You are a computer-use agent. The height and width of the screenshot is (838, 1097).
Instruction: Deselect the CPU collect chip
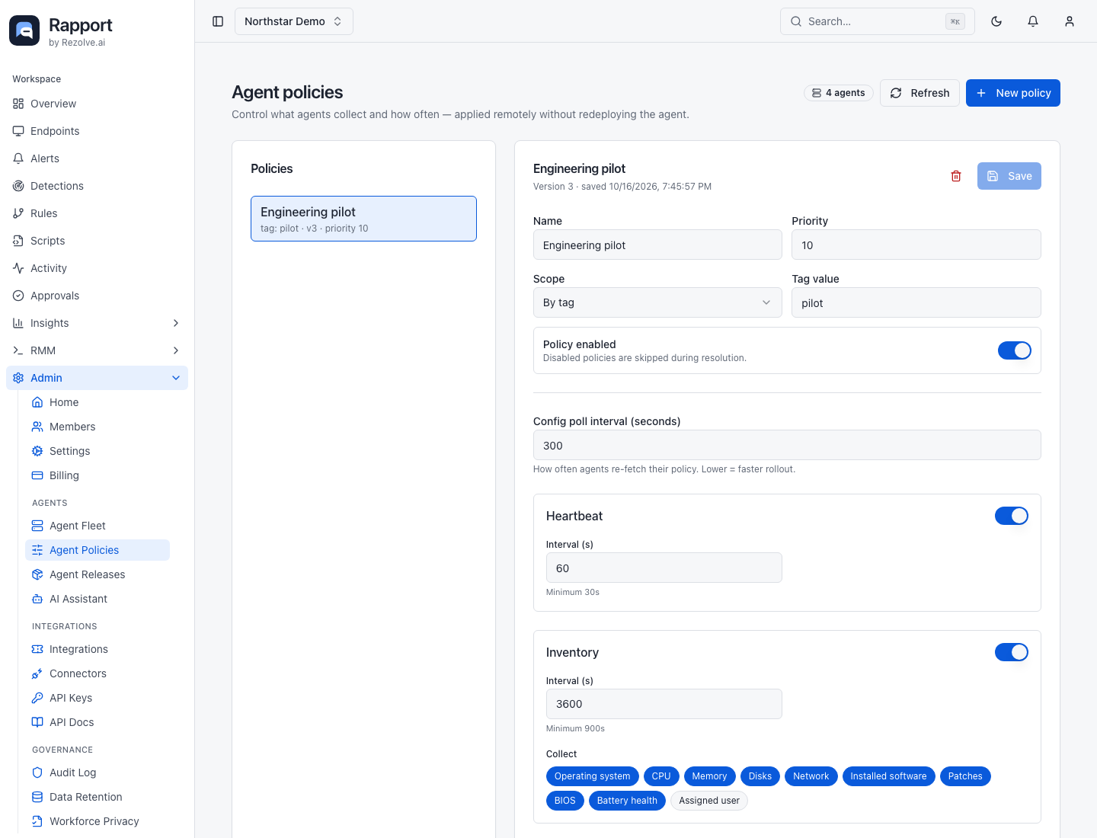tap(661, 776)
